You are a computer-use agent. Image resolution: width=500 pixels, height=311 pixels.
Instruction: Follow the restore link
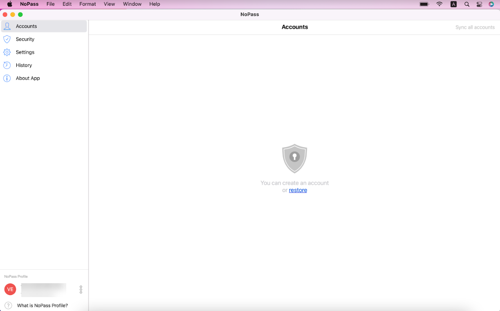click(298, 190)
